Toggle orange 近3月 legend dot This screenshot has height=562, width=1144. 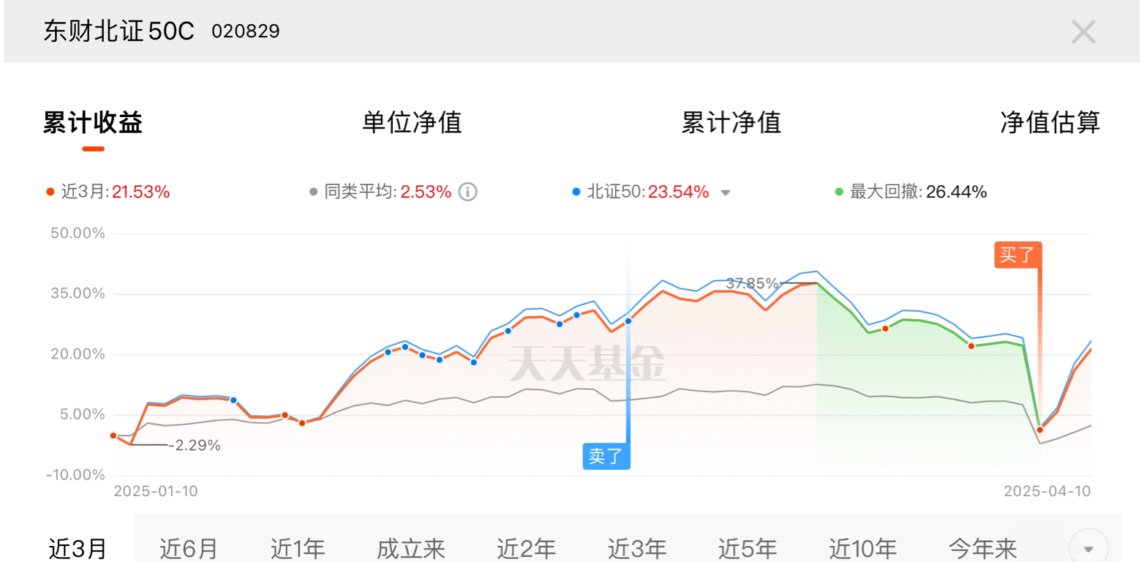coord(50,192)
